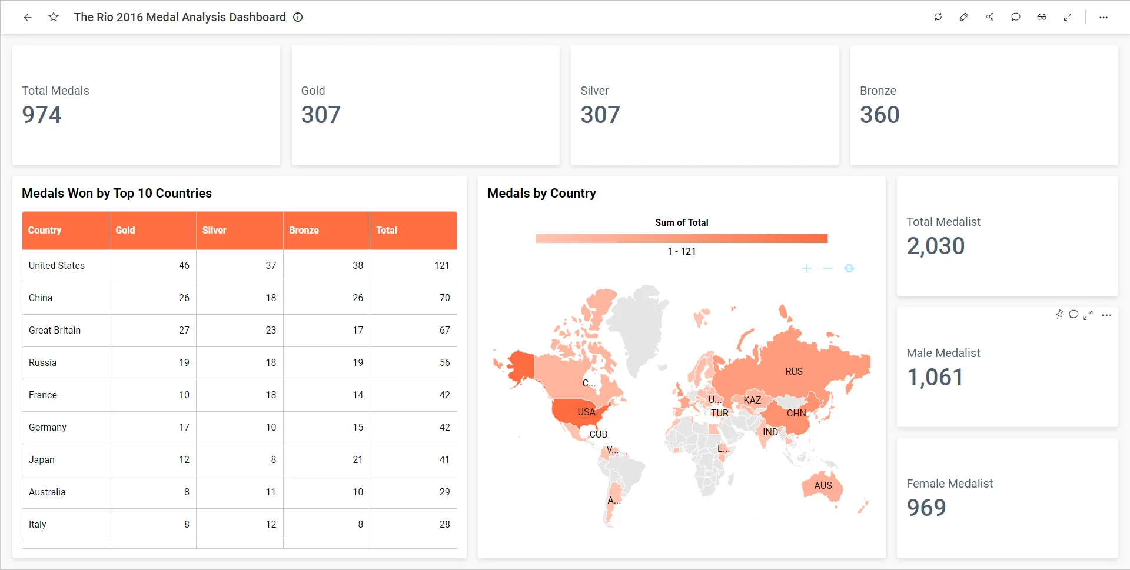
Task: Zoom out of the world map
Action: 828,268
